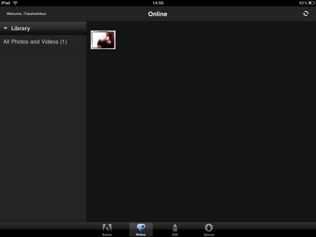Open the Edit tab
The width and height of the screenshot is (316, 237).
point(175,230)
